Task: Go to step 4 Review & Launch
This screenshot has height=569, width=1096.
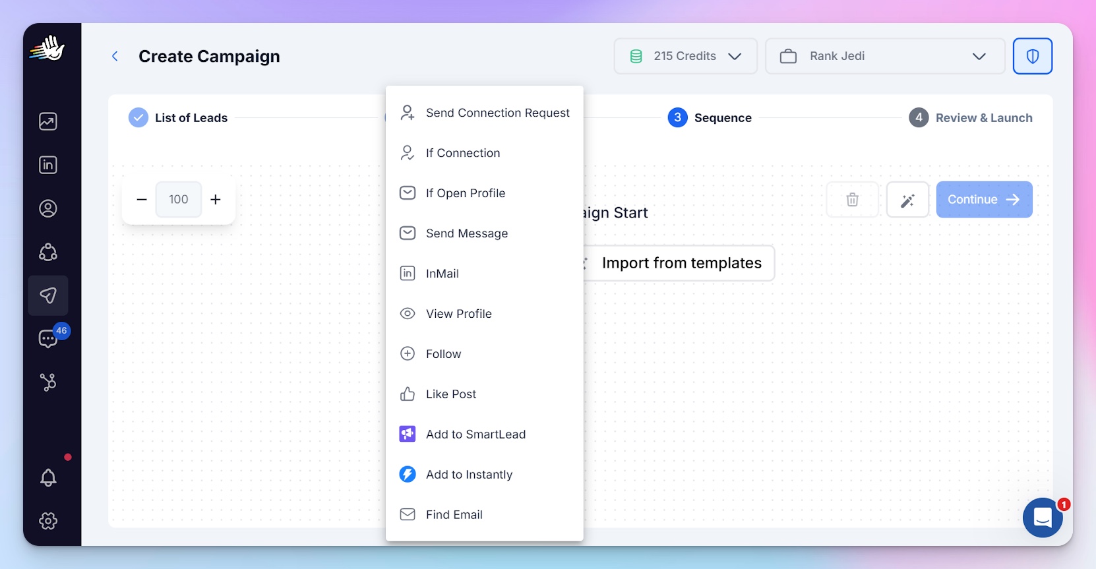Action: [971, 117]
